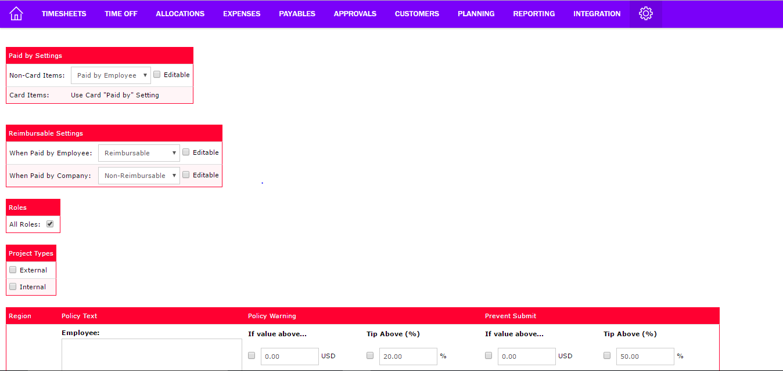Open the Non-Card Items dropdown
This screenshot has width=783, height=371.
pyautogui.click(x=110, y=75)
